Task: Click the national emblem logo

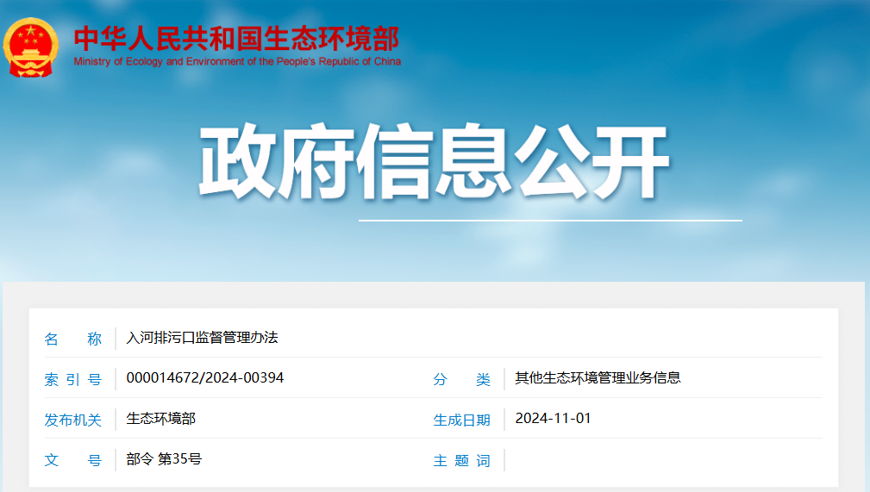Action: [30, 47]
